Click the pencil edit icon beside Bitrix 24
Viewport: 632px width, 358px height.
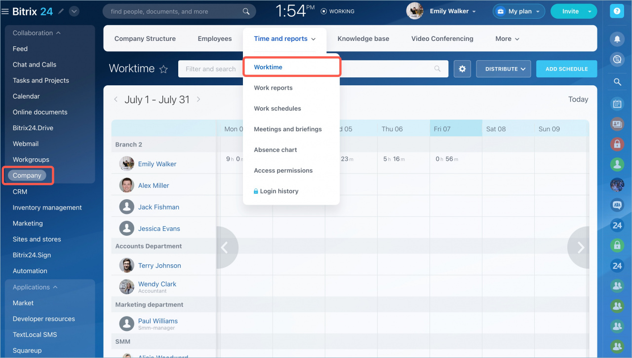pyautogui.click(x=61, y=11)
